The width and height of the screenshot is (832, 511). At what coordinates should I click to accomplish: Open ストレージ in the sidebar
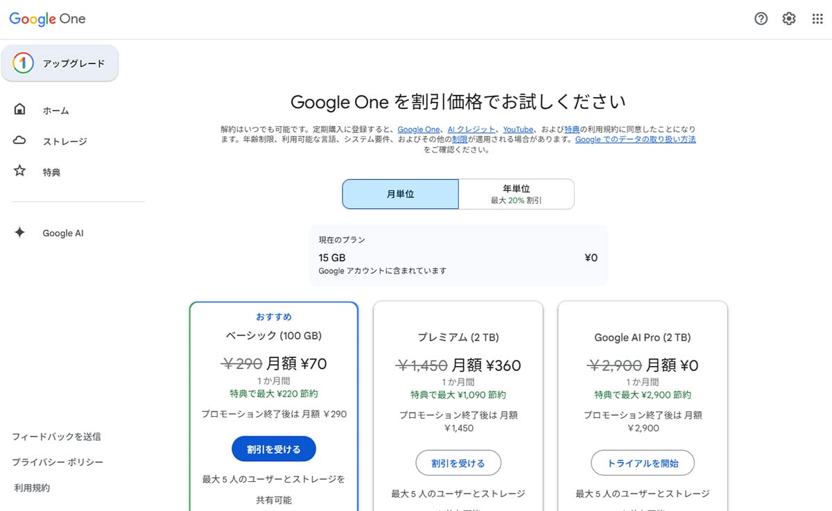tap(65, 141)
